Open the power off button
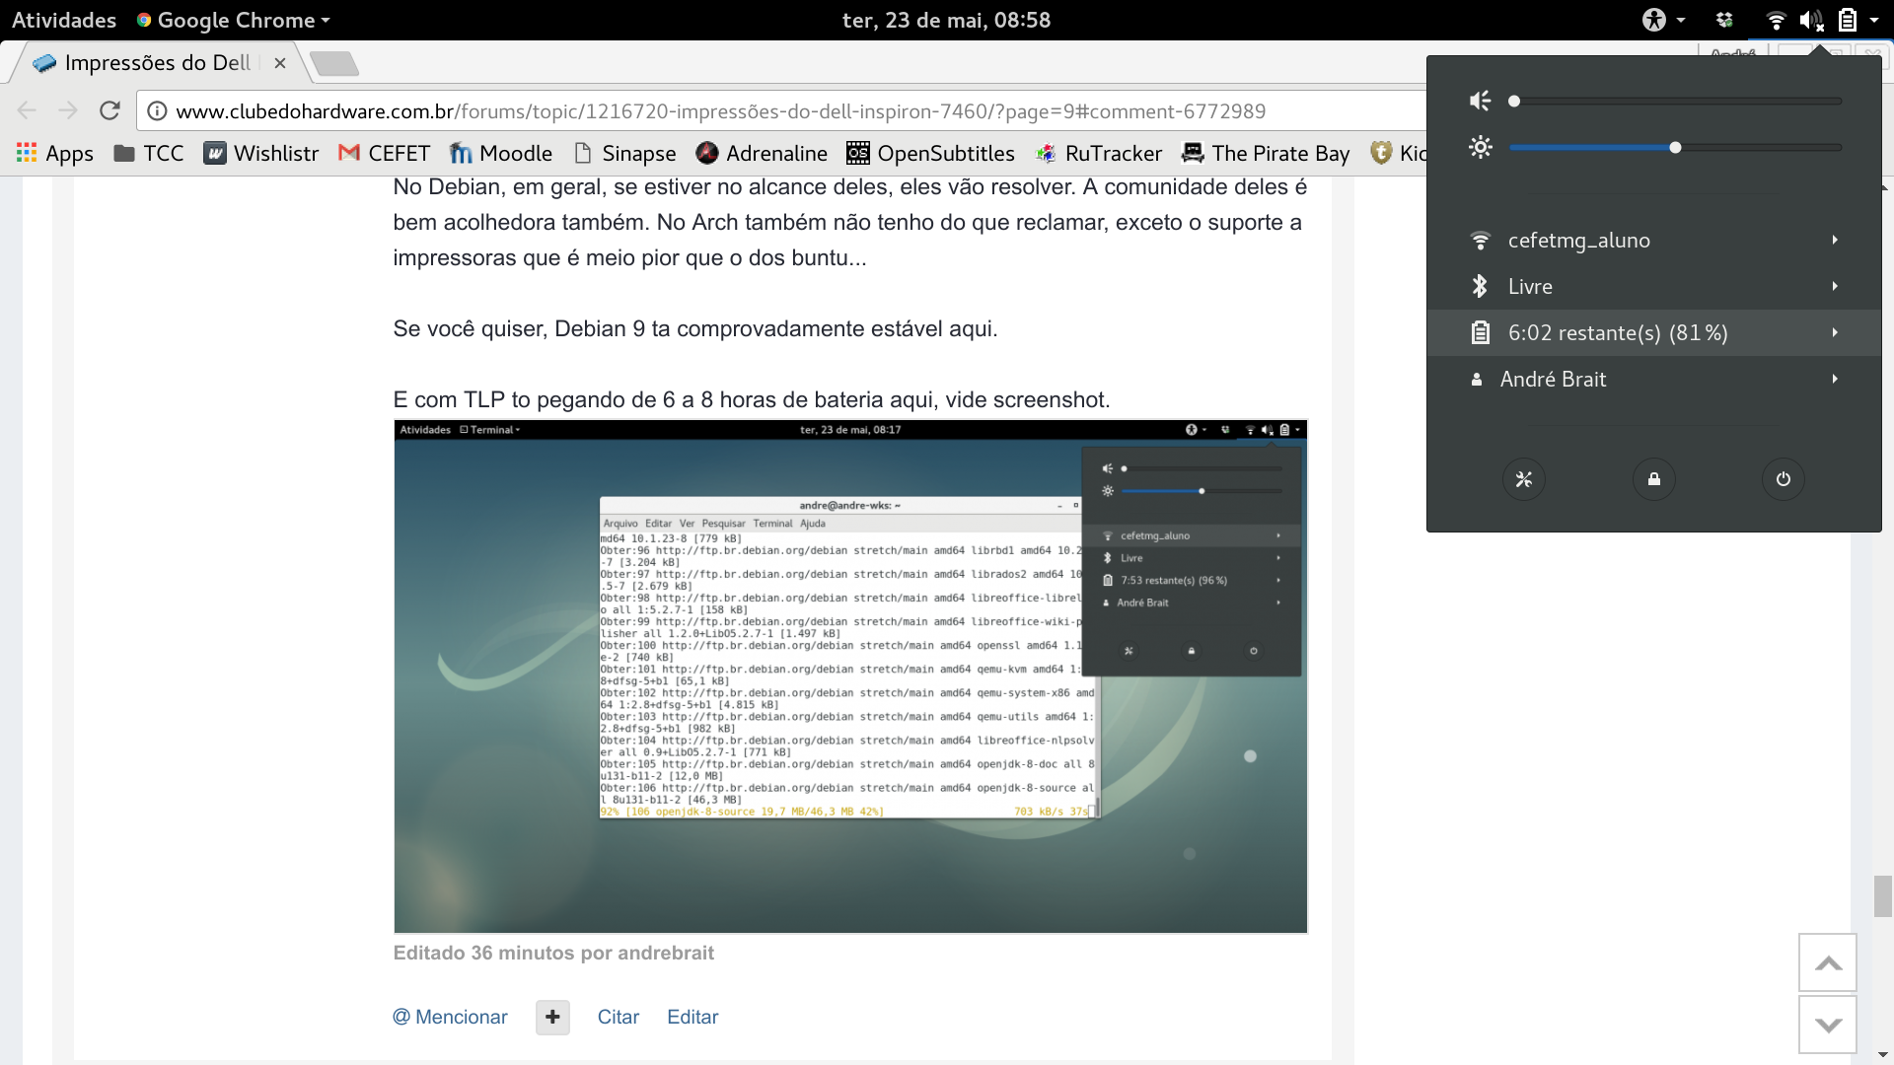Image resolution: width=1894 pixels, height=1065 pixels. tap(1784, 479)
